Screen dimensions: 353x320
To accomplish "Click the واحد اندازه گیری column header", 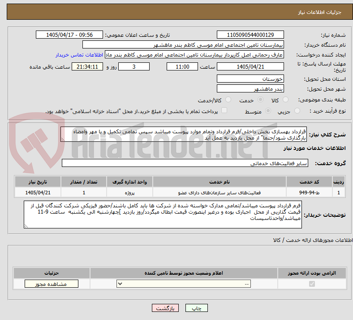I will 129,182.
